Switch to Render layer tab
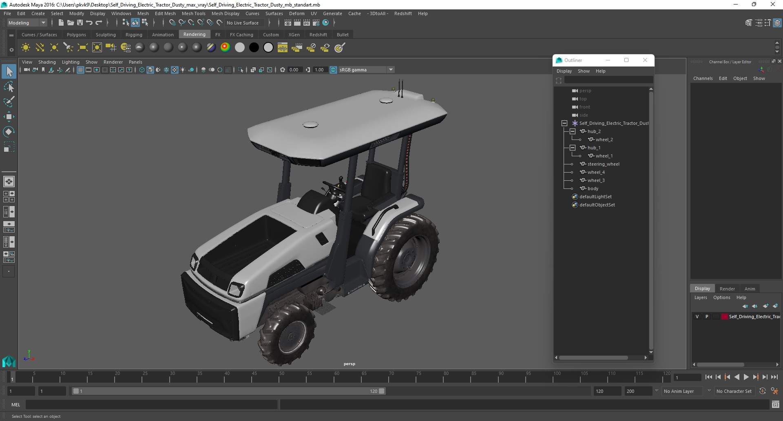 point(727,288)
